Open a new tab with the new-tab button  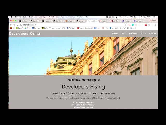click(147, 21)
